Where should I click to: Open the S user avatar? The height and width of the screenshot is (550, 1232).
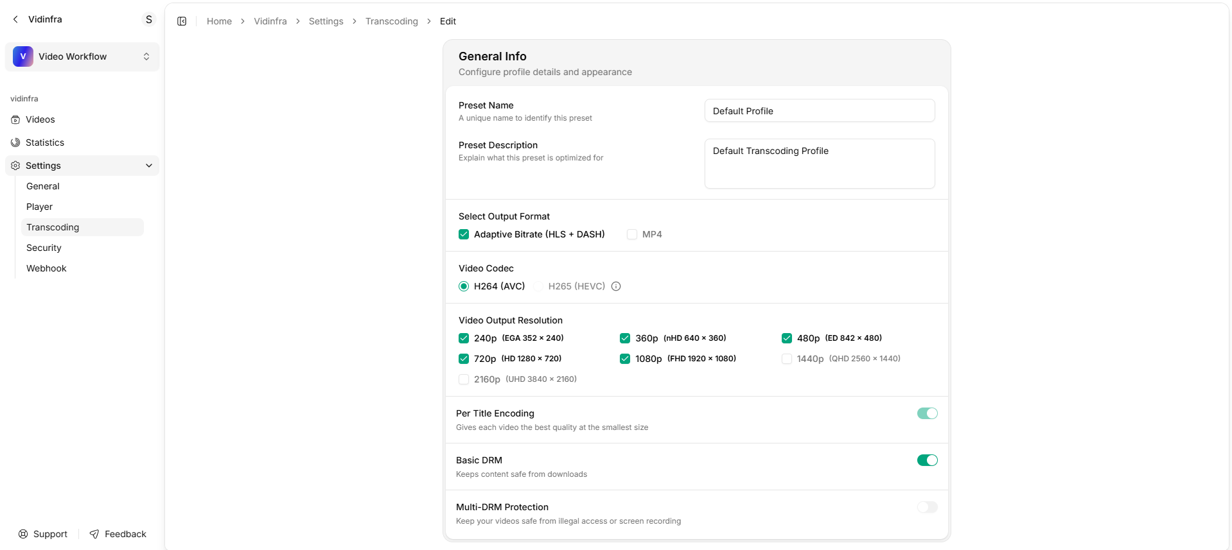pyautogui.click(x=149, y=19)
